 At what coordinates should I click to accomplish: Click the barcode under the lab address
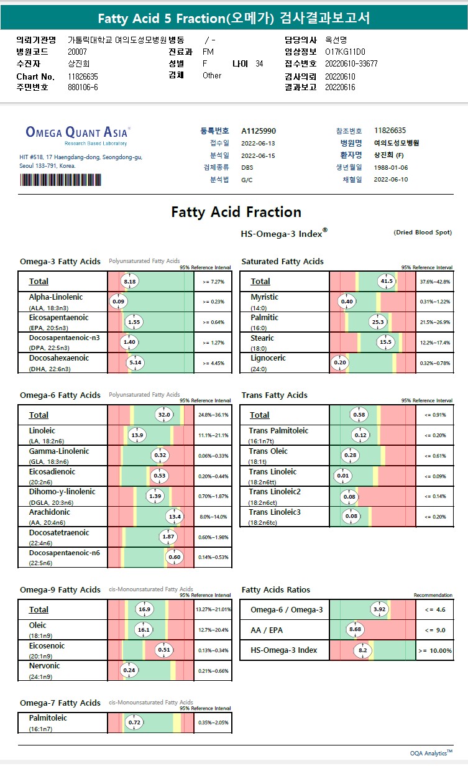[x=60, y=180]
